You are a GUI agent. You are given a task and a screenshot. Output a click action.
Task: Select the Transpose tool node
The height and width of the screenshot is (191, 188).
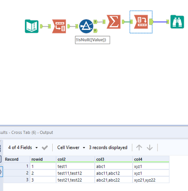pyautogui.click(x=59, y=26)
